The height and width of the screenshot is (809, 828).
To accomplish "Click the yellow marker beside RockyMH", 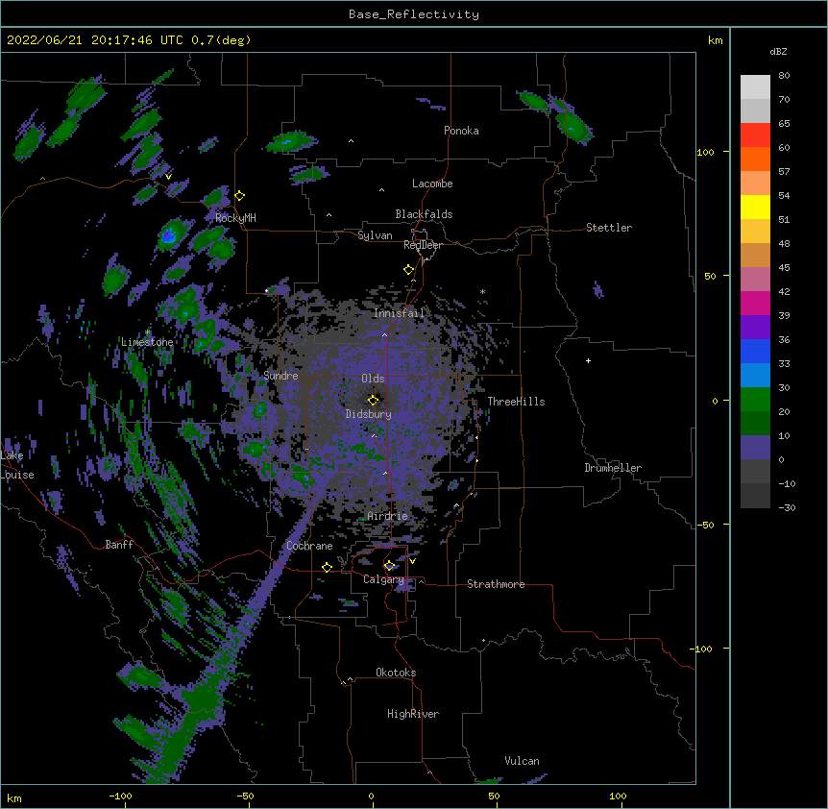I will (240, 196).
